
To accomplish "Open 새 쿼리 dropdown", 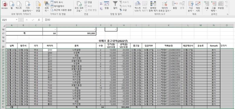I will [47, 6].
